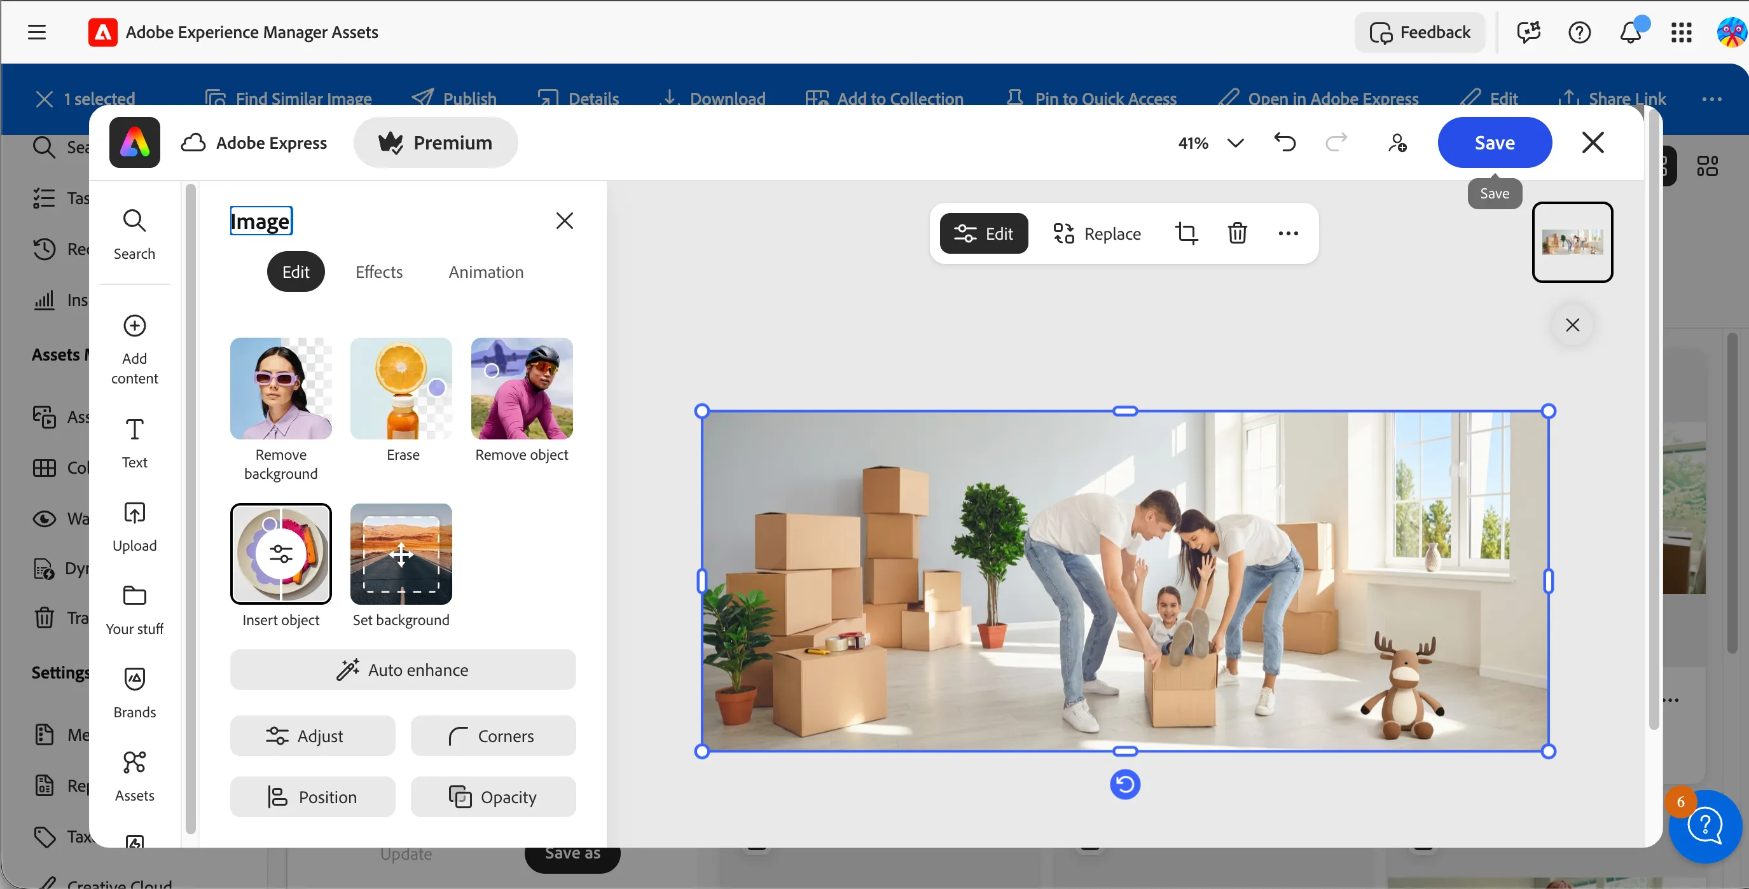The height and width of the screenshot is (889, 1749).
Task: Click the Undo arrow icon
Action: tap(1285, 142)
